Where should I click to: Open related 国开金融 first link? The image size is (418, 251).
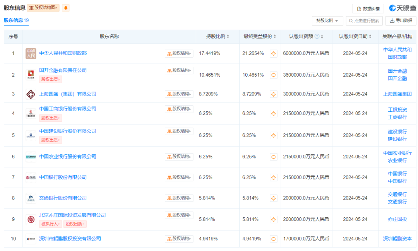pyautogui.click(x=397, y=71)
